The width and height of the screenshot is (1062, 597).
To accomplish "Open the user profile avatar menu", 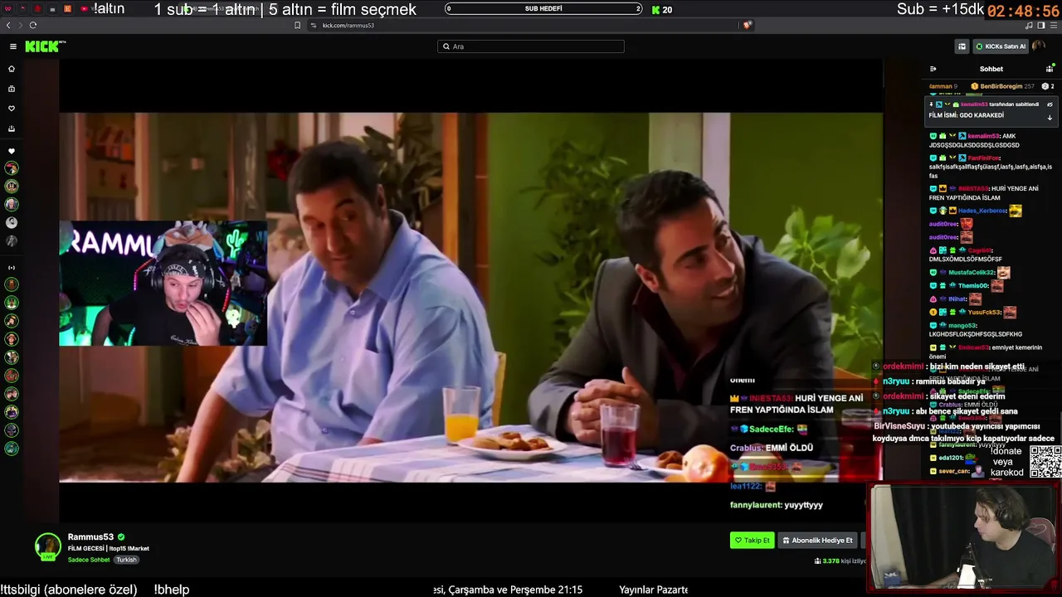I will (1039, 46).
